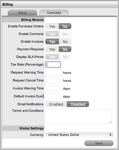Open the Currency dropdown
This screenshot has width=119, height=150.
[79, 135]
